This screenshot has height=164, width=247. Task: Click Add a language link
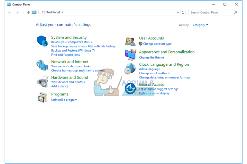click(149, 69)
